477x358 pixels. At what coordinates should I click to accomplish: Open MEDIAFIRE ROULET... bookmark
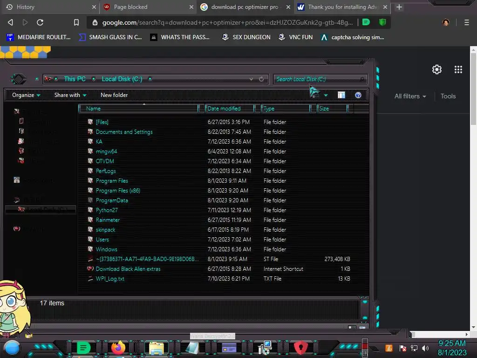(39, 37)
